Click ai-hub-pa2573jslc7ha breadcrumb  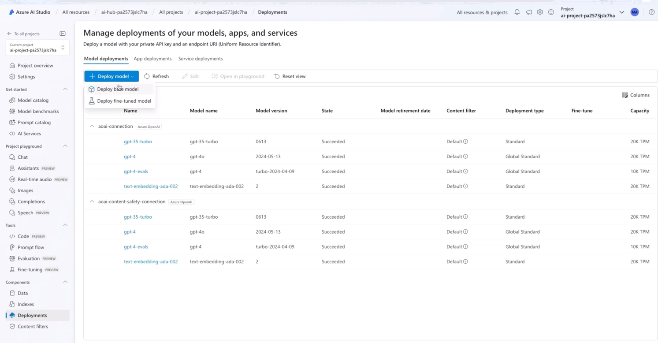click(124, 12)
